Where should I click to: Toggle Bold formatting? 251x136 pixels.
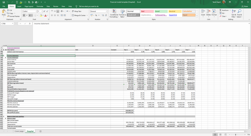tap(24, 15)
